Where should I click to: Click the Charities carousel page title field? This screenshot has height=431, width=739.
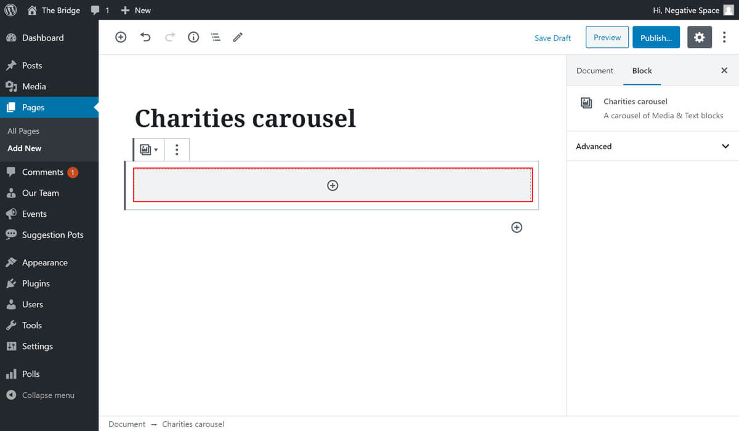(x=245, y=118)
